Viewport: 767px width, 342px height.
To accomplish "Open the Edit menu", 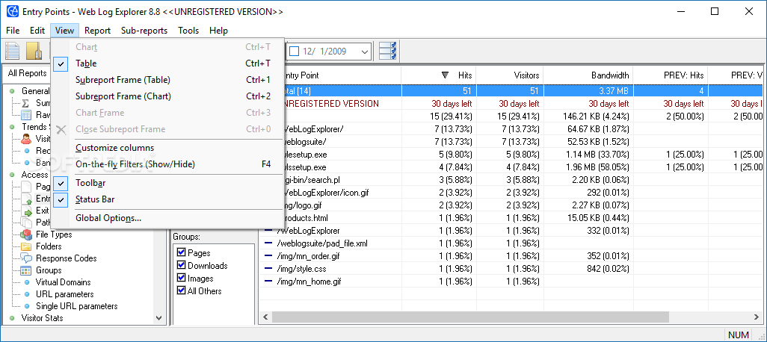I will pos(37,31).
